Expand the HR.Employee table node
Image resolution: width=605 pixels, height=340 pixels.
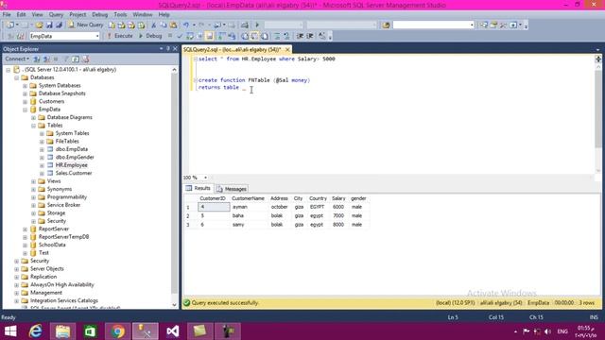[x=42, y=165]
